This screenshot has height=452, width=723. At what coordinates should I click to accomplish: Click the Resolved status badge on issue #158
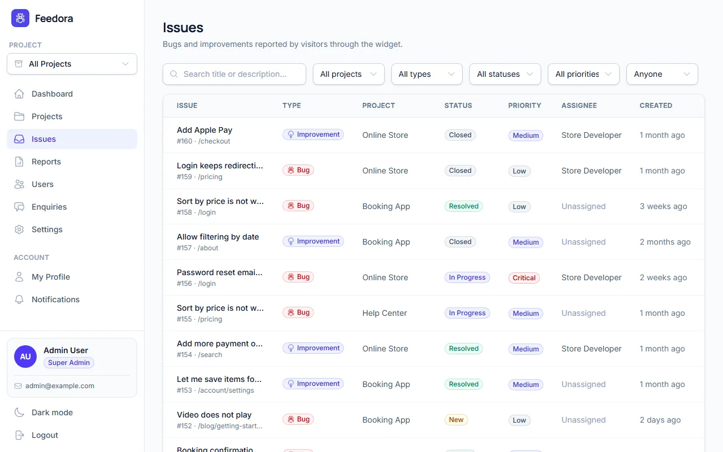click(464, 206)
